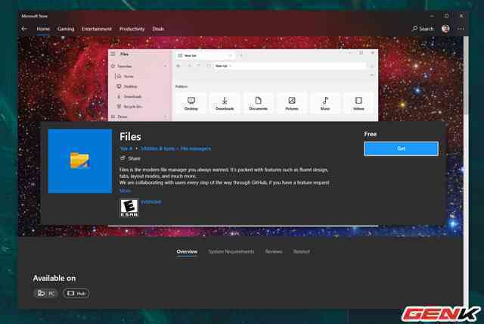Click the hamburger menu icon in Files preview
Viewport: 484px width, 324px height.
pos(113,54)
